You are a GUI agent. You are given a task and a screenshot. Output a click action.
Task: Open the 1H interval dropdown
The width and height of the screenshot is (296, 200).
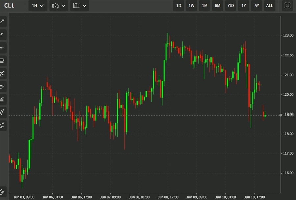click(x=38, y=6)
